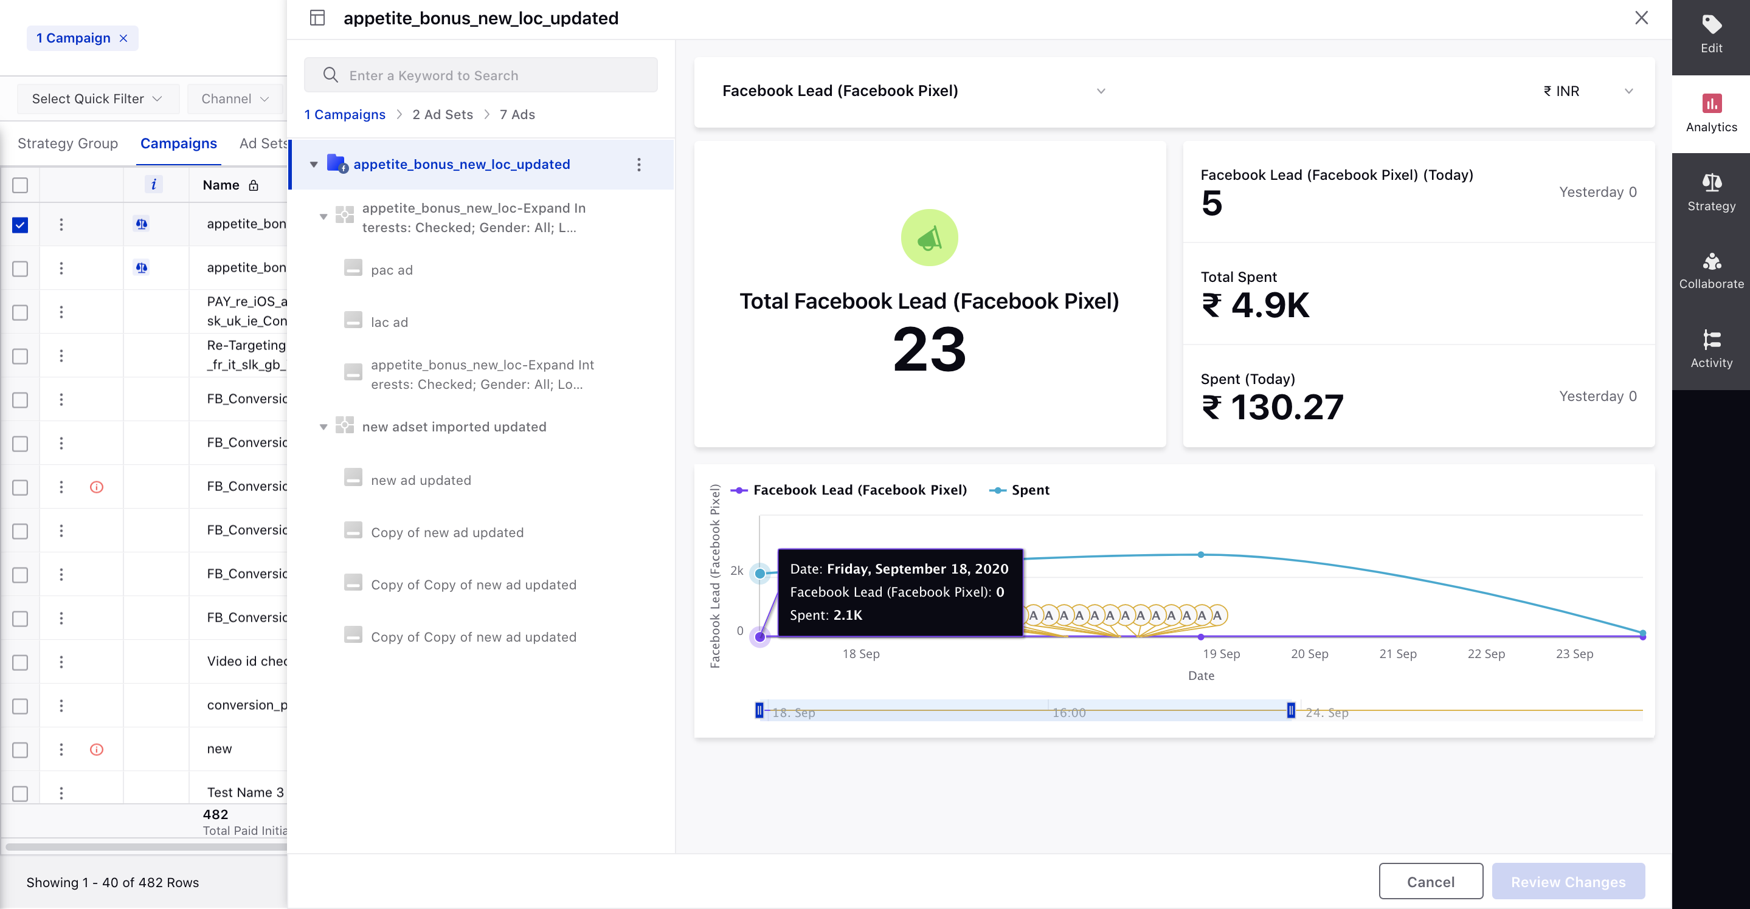Click Review Changes button
Screen dimensions: 1750x909
point(1567,881)
